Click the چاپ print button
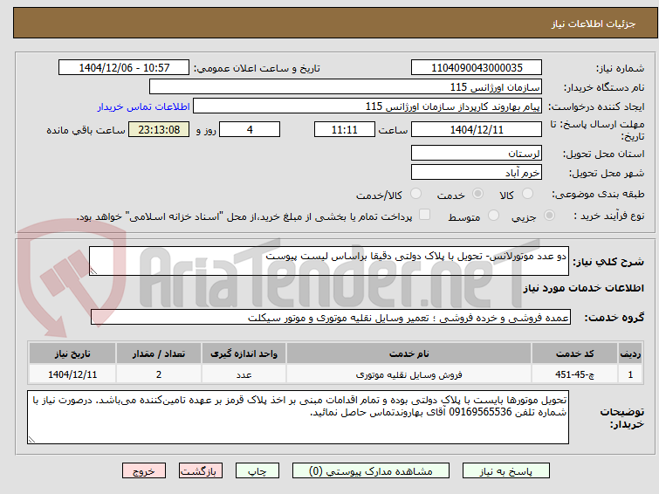 [257, 471]
